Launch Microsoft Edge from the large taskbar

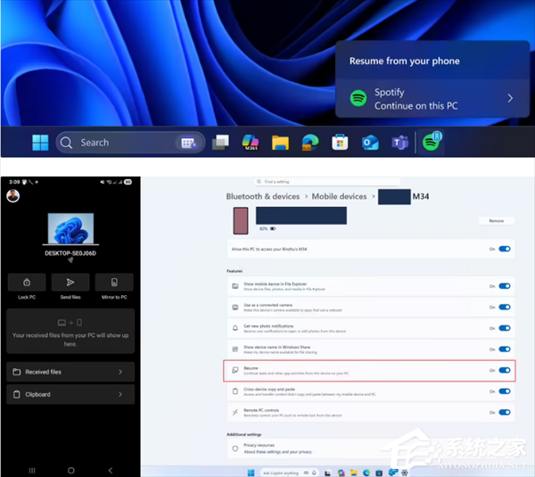[309, 143]
